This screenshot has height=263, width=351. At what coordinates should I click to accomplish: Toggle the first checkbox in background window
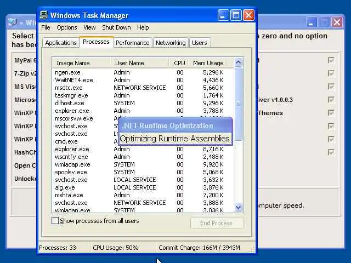pyautogui.click(x=331, y=60)
